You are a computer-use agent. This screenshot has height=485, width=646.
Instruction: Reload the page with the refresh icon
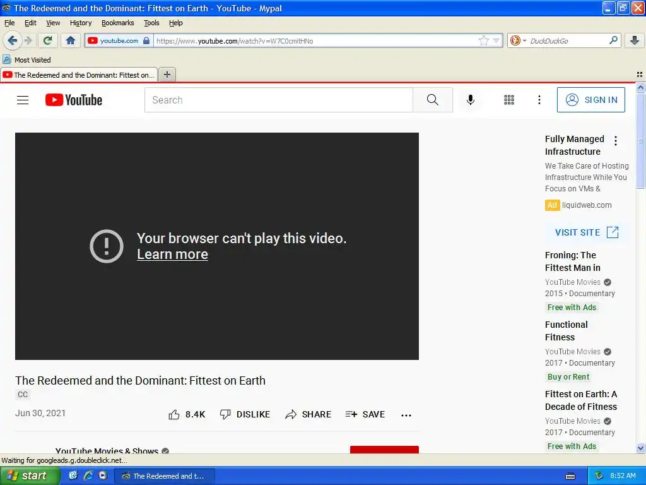48,40
